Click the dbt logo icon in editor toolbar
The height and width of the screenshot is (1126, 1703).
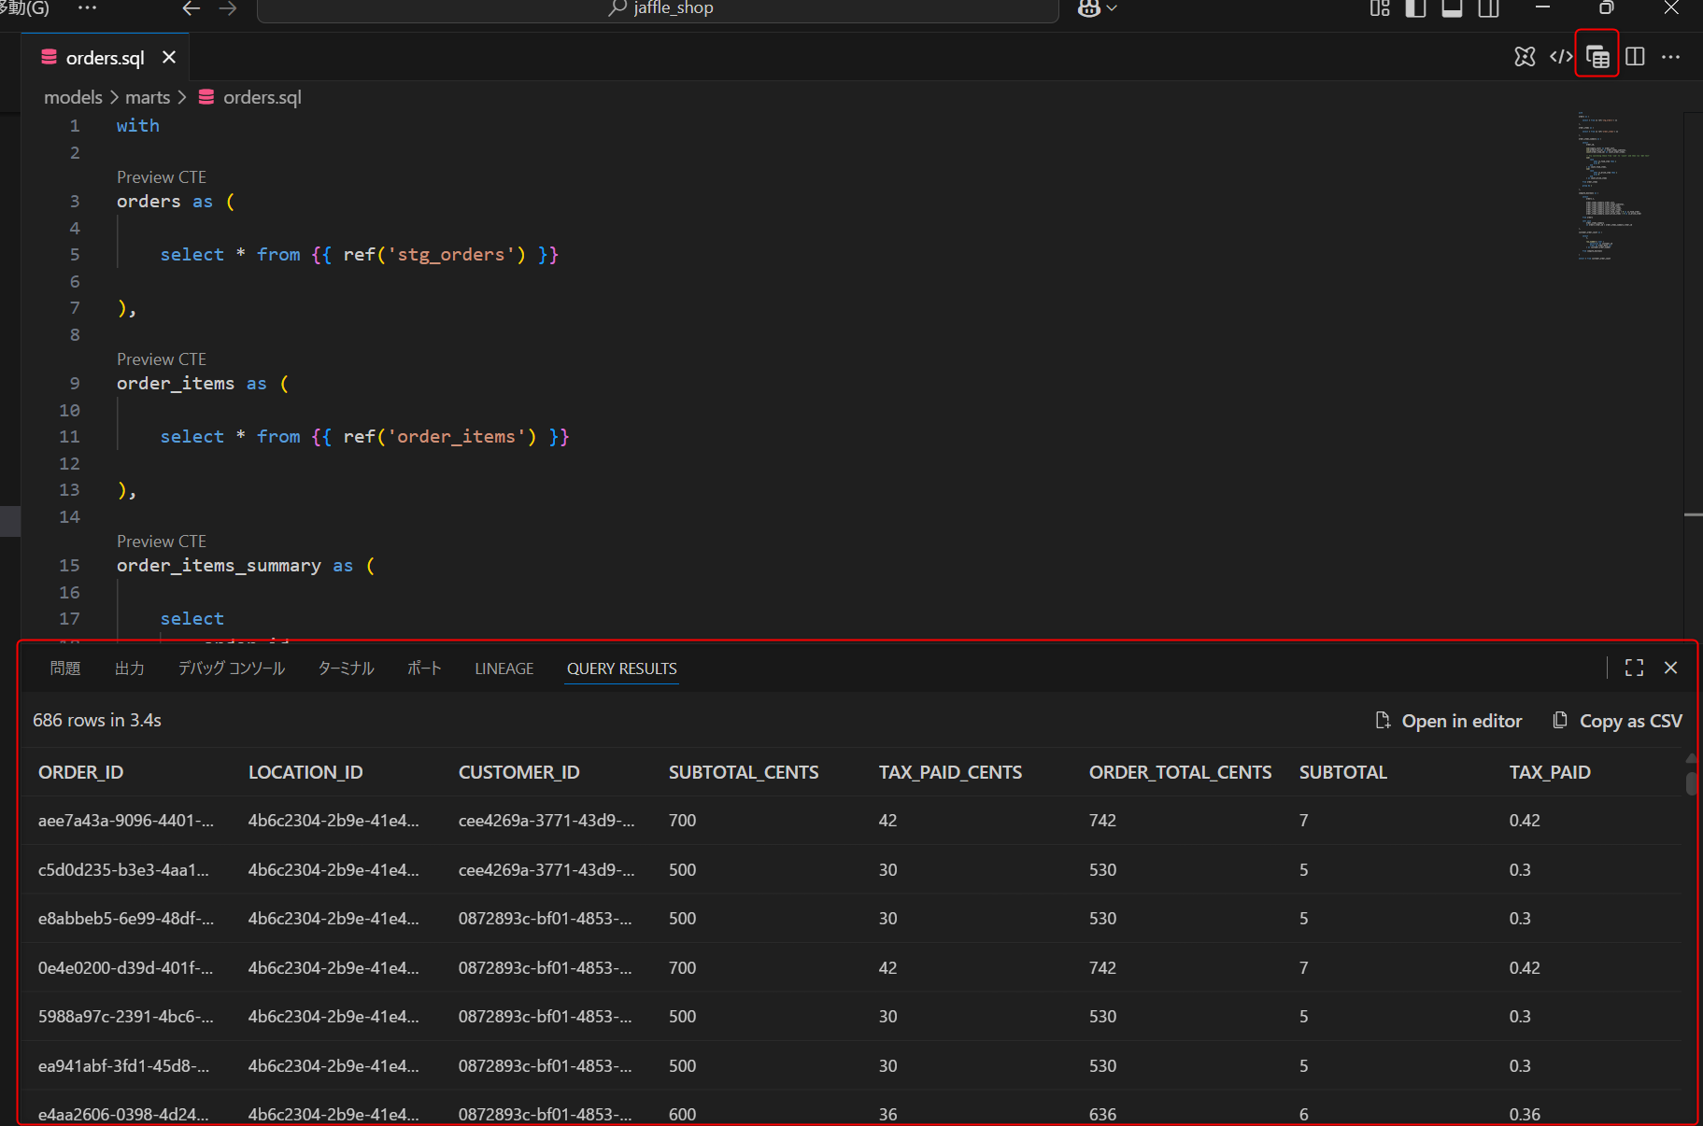click(x=1525, y=57)
